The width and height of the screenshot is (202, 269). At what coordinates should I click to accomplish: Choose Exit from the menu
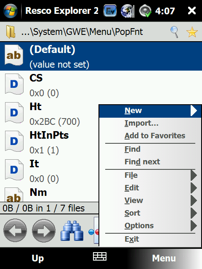[150, 239]
